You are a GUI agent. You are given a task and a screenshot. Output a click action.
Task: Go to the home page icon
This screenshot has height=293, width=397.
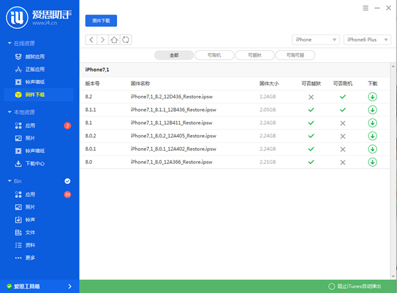pos(114,40)
